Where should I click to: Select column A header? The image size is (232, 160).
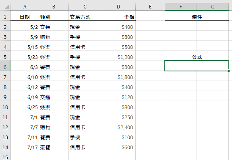(25, 7)
